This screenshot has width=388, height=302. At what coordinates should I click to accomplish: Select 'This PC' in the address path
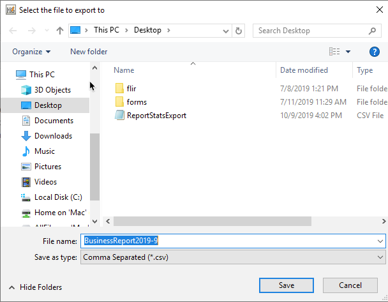pos(107,30)
